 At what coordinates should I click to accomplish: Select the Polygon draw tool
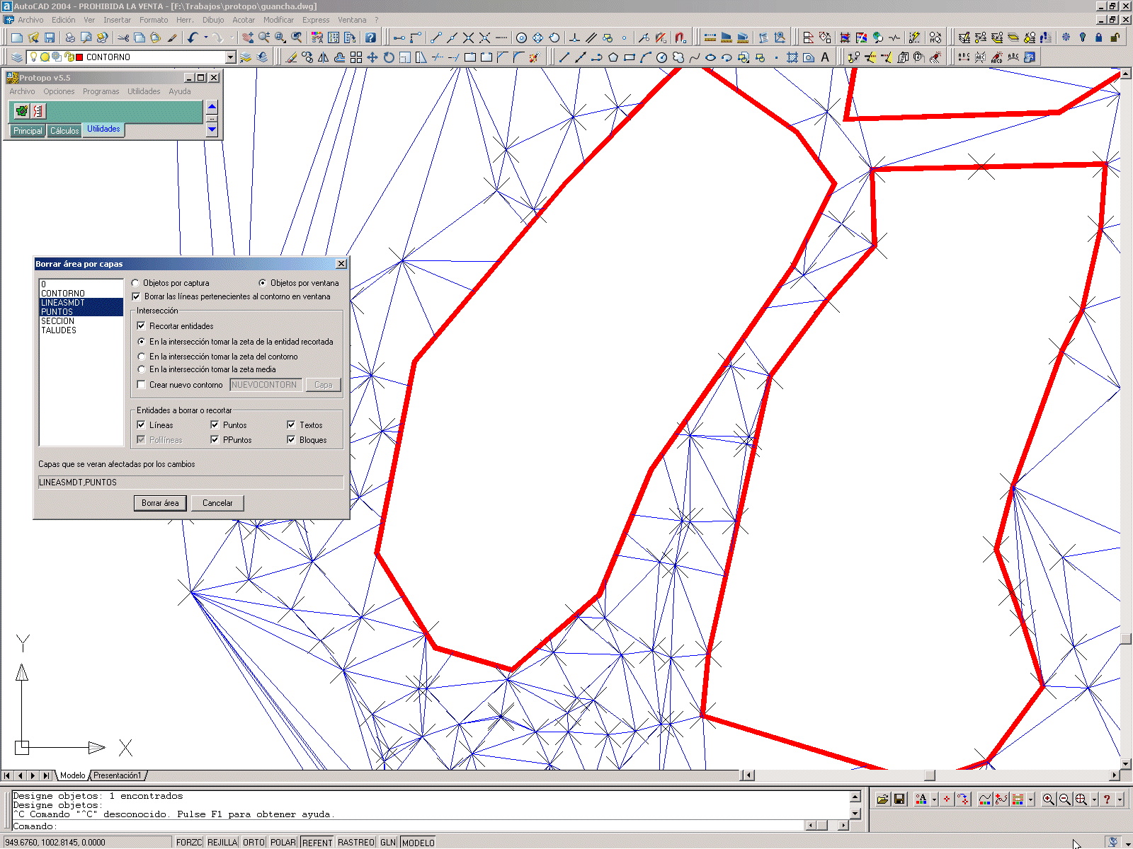(613, 57)
